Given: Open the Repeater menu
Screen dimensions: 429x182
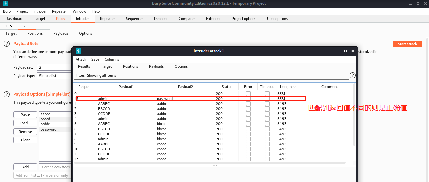Looking at the screenshot, I should tap(59, 11).
